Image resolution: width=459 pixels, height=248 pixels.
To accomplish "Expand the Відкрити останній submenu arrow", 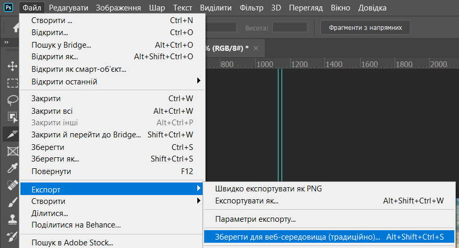I will 199,80.
